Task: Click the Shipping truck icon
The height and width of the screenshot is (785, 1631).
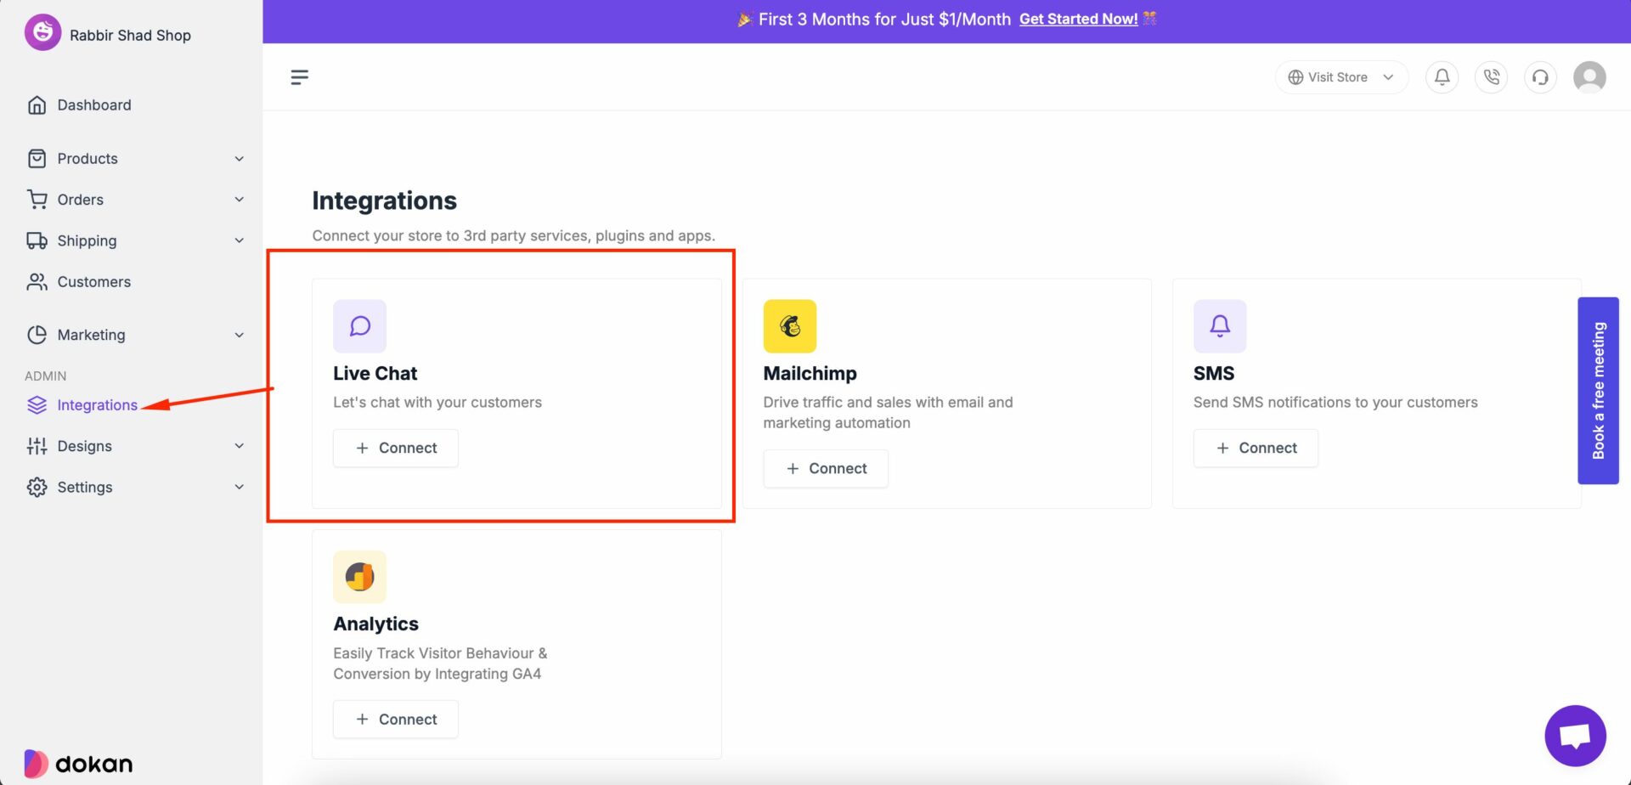Action: pos(37,240)
